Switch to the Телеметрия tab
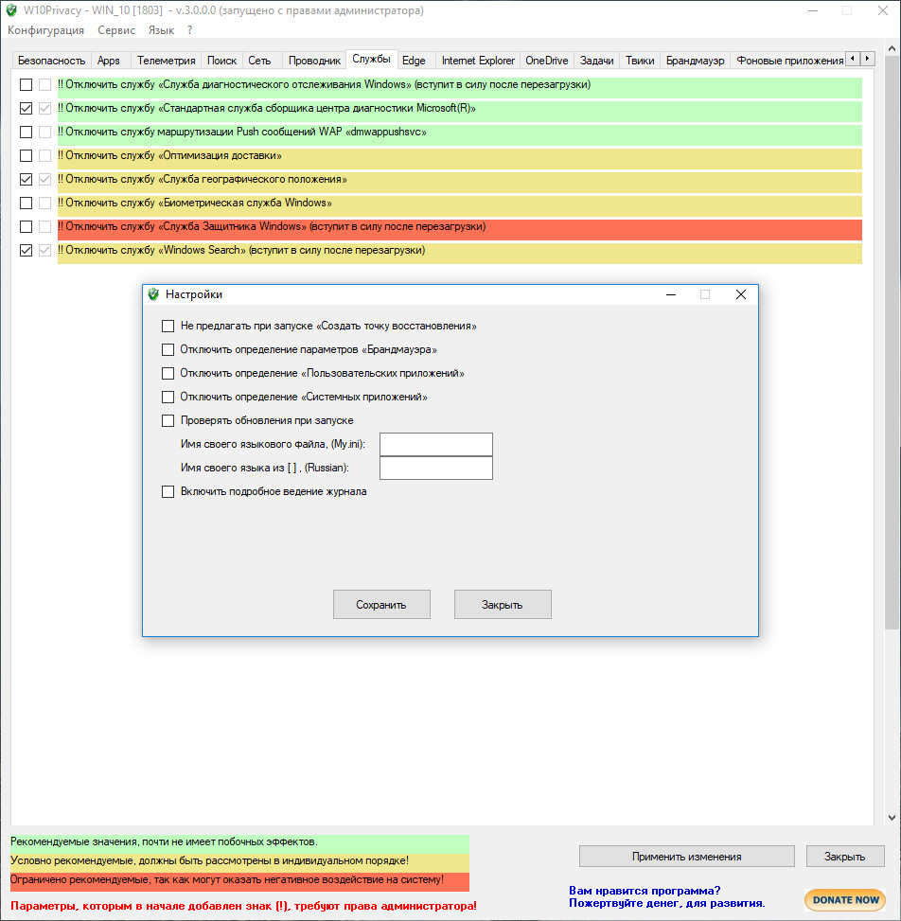The width and height of the screenshot is (901, 921). click(x=167, y=61)
